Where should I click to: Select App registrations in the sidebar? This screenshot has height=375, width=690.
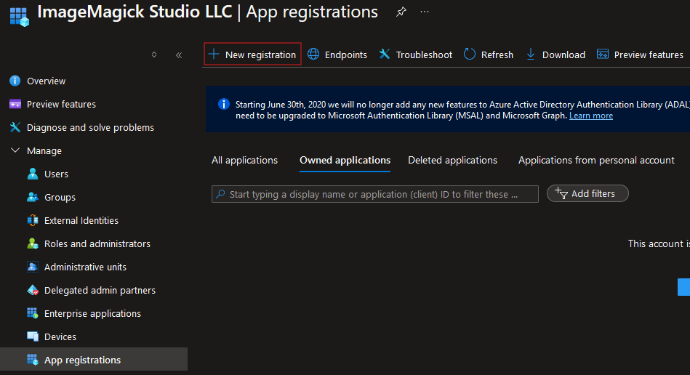94,360
